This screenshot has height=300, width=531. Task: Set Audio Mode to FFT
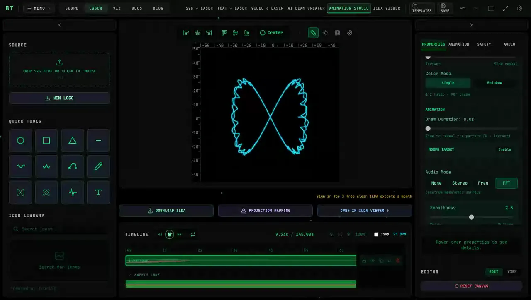point(507,183)
